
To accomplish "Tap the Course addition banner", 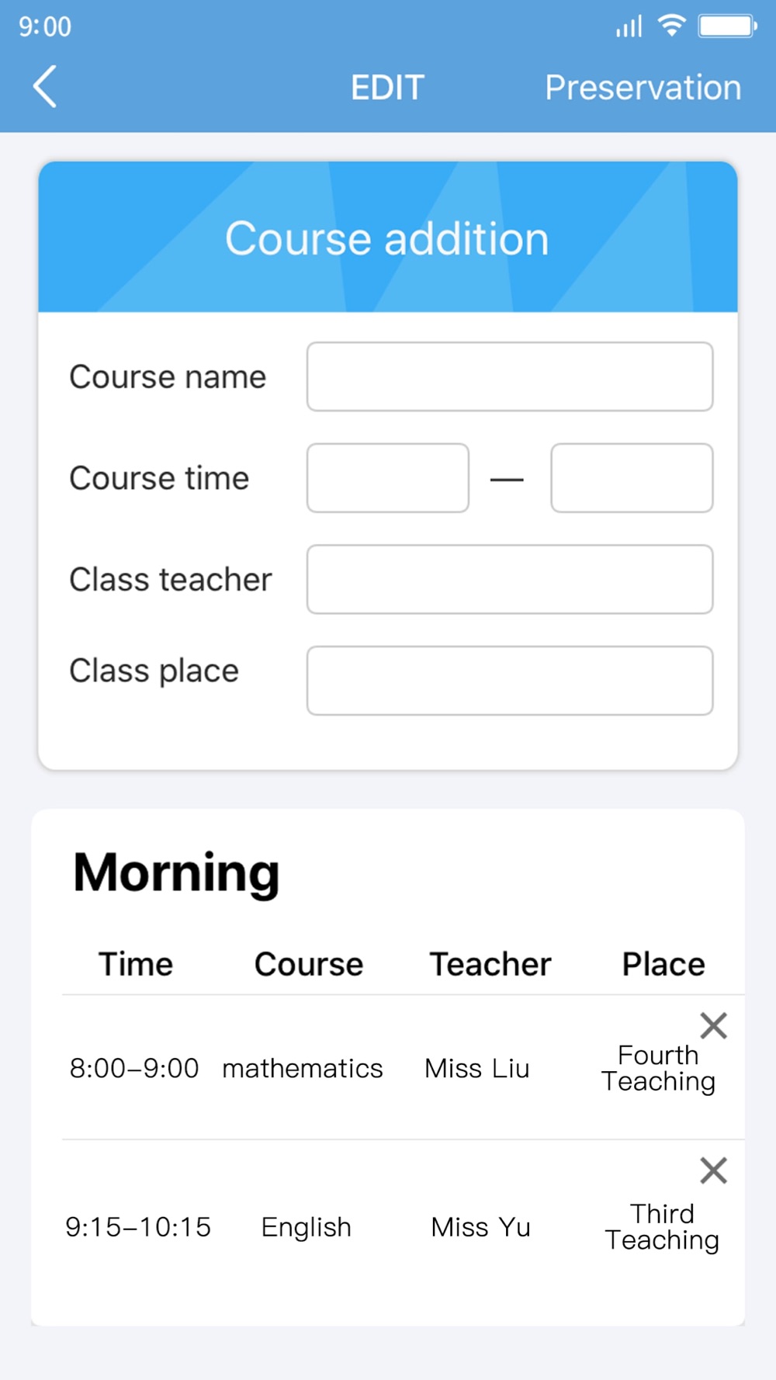I will (x=387, y=238).
